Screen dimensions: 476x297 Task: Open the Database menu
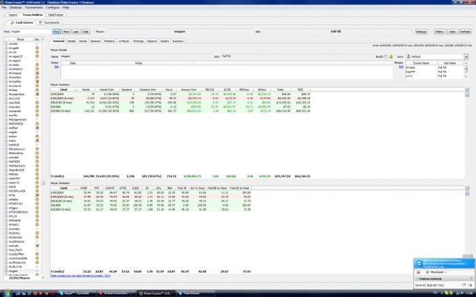coord(16,7)
